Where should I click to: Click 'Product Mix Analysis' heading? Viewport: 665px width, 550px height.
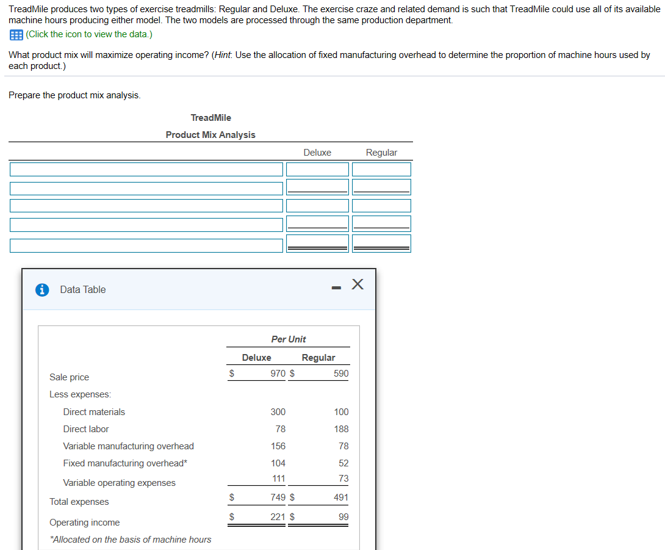tap(210, 135)
